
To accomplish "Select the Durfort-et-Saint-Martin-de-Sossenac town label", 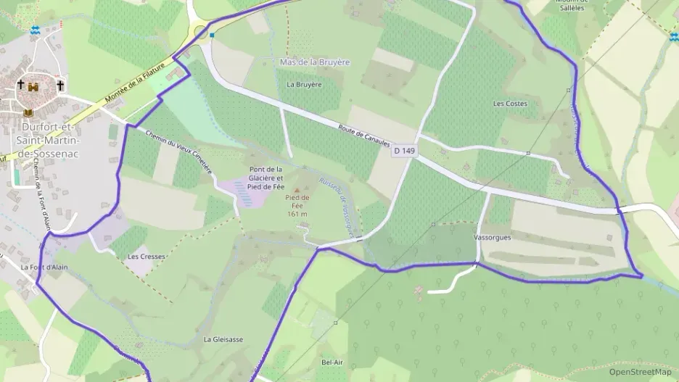I will [48, 141].
